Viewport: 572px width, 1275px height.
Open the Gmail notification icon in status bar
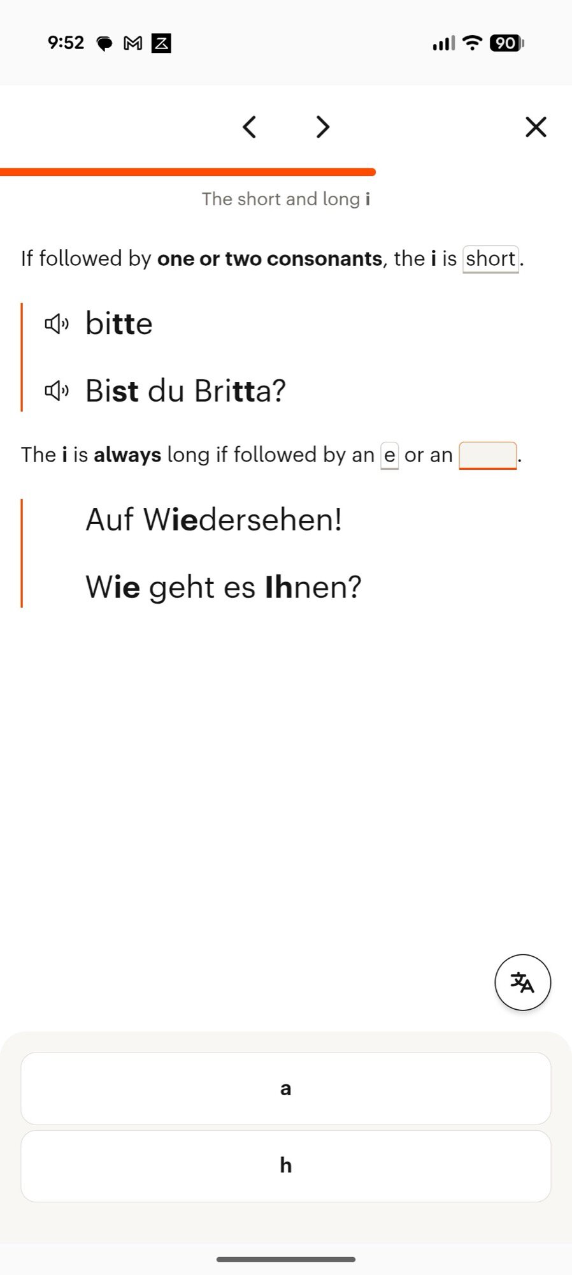pyautogui.click(x=132, y=43)
